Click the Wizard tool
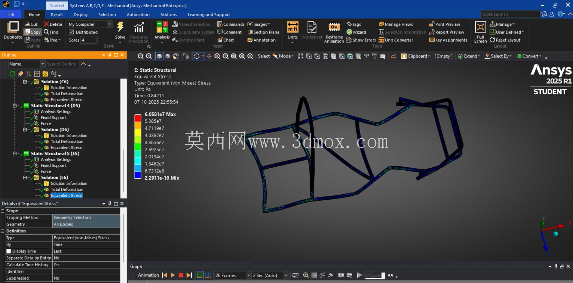 coord(356,32)
